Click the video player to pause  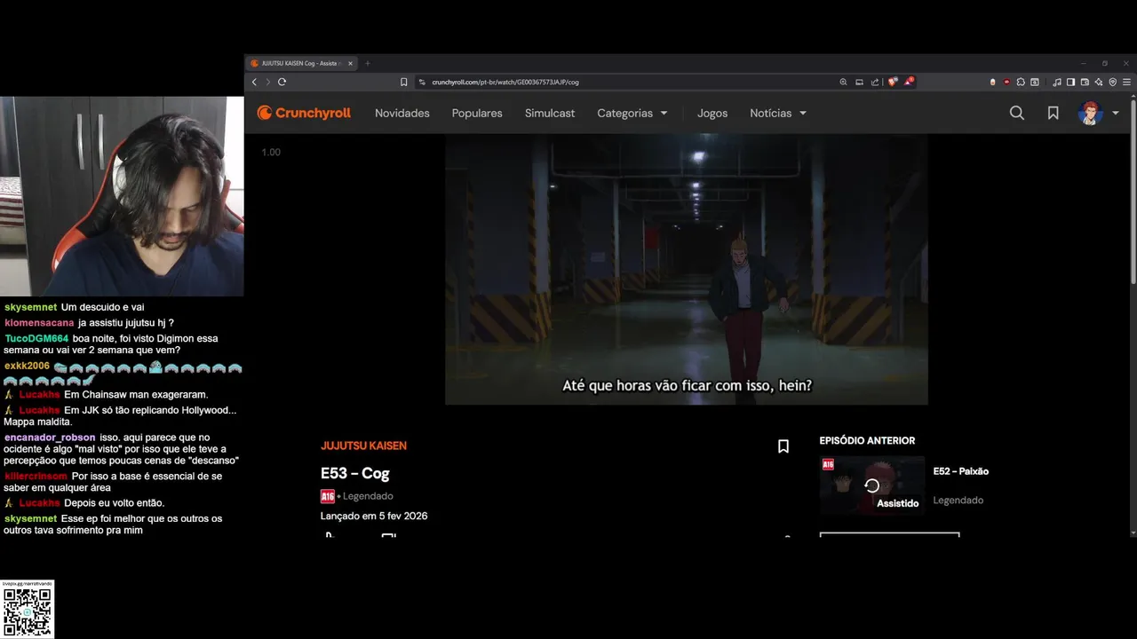click(x=686, y=269)
